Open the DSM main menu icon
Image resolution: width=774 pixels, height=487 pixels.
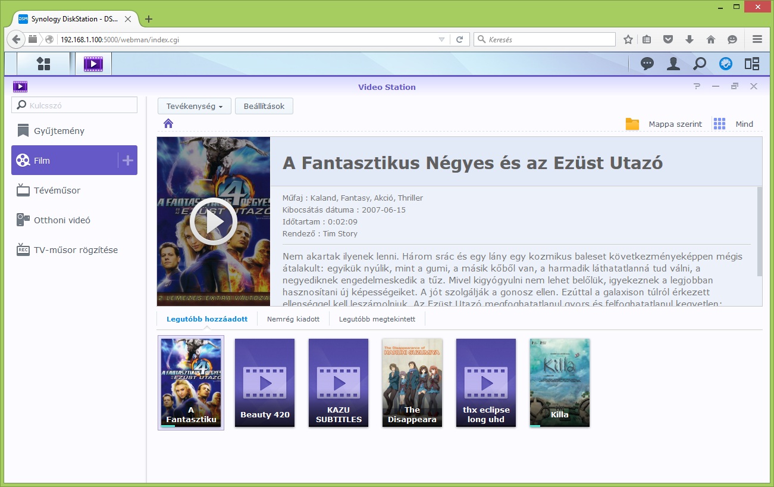pyautogui.click(x=43, y=64)
